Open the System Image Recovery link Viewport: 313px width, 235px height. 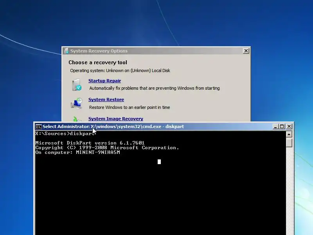pyautogui.click(x=116, y=119)
